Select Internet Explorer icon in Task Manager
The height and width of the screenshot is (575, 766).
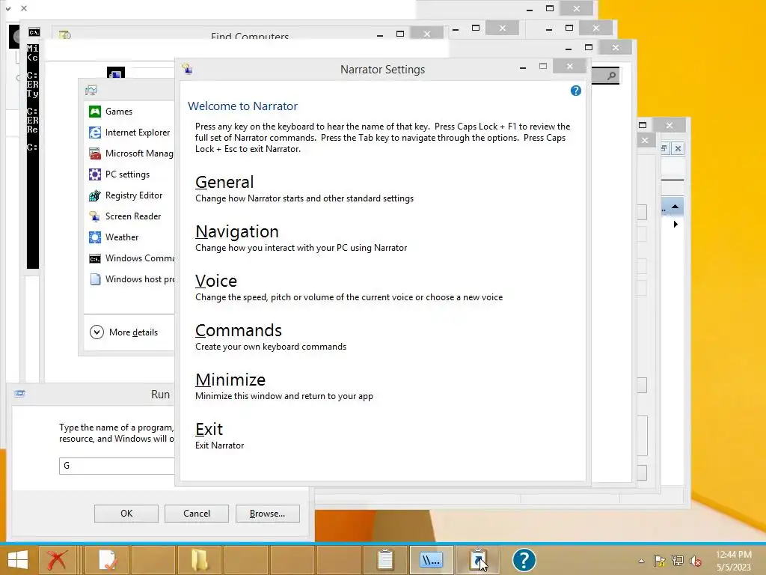95,133
